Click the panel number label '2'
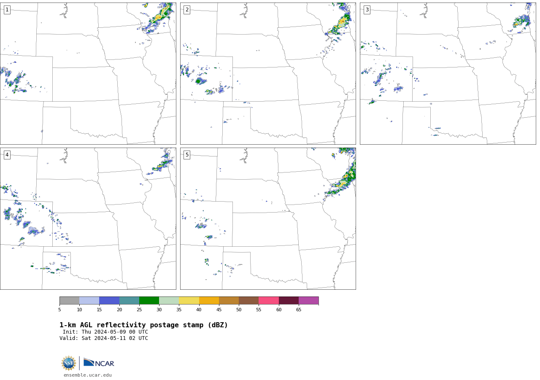The image size is (540, 380). pos(187,10)
